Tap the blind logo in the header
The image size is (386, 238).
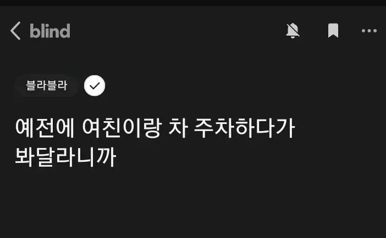click(50, 31)
